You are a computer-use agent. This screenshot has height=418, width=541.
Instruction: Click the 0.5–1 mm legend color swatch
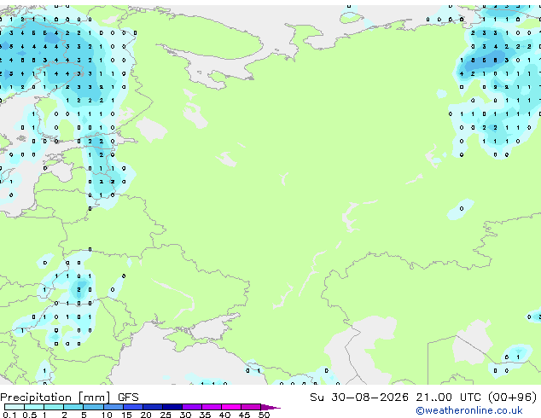coord(34,407)
